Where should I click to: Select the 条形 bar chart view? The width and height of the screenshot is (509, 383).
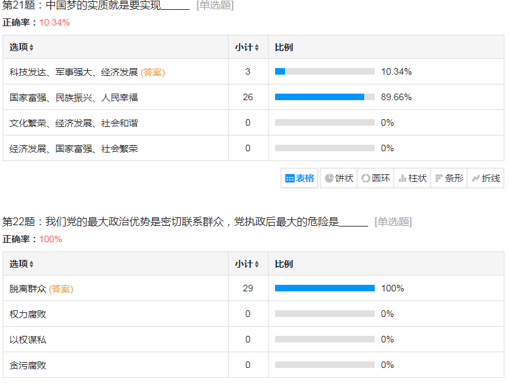449,178
